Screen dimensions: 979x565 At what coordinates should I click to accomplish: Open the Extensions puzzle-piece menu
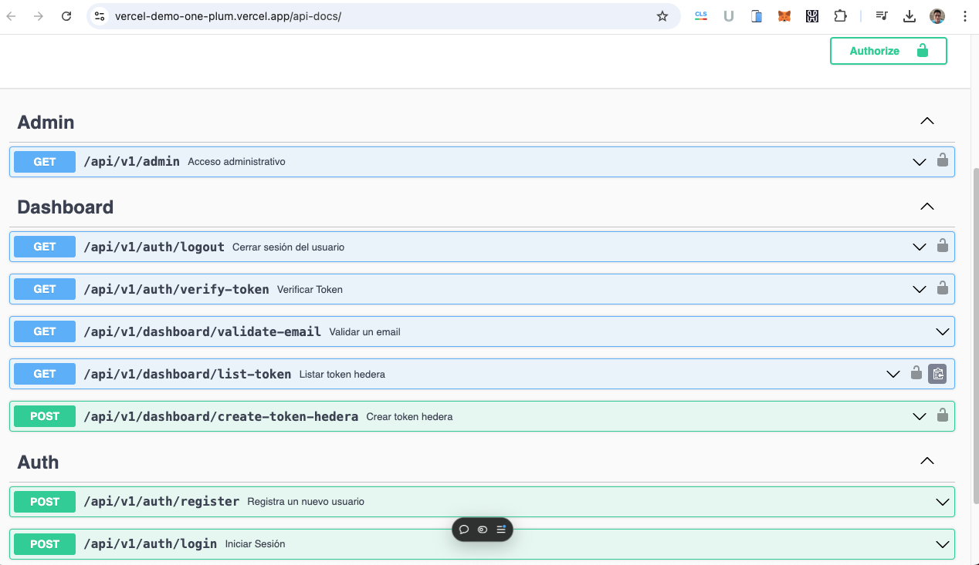tap(840, 16)
